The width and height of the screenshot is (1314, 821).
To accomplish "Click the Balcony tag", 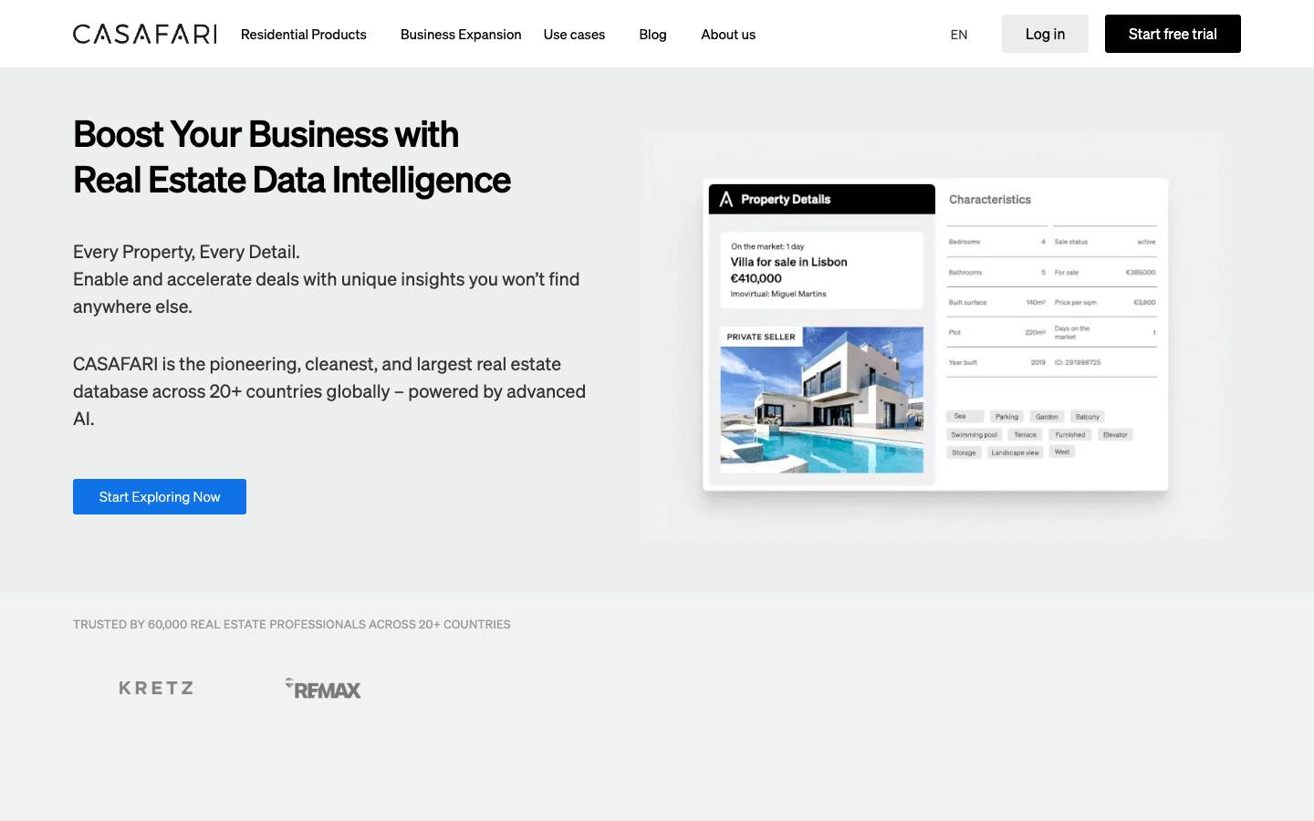I will tap(1088, 417).
